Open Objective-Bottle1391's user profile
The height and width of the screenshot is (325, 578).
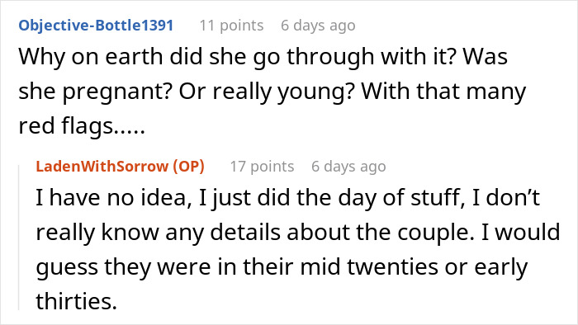tap(96, 26)
